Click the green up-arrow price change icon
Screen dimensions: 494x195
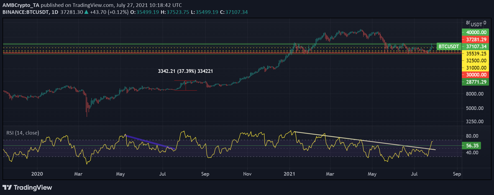(x=86, y=12)
